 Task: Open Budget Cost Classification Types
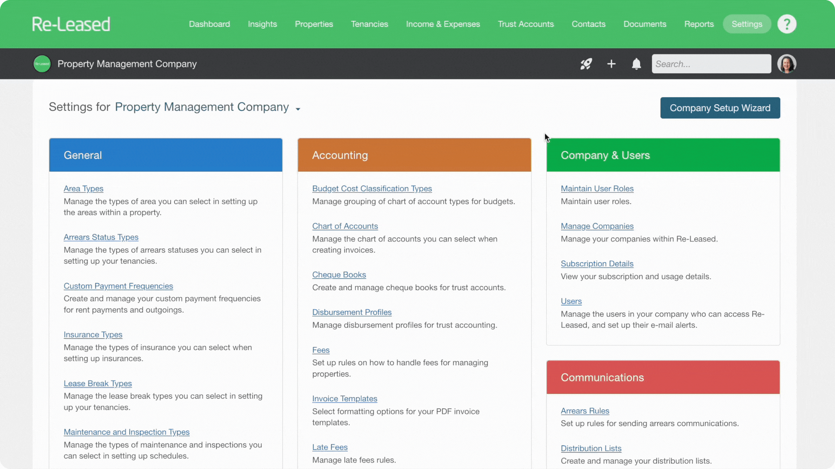point(372,188)
